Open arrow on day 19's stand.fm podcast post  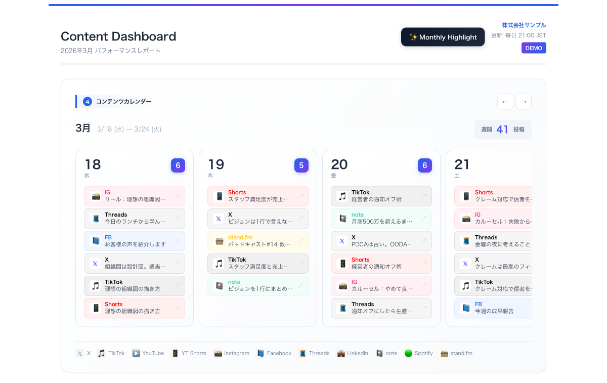300,241
